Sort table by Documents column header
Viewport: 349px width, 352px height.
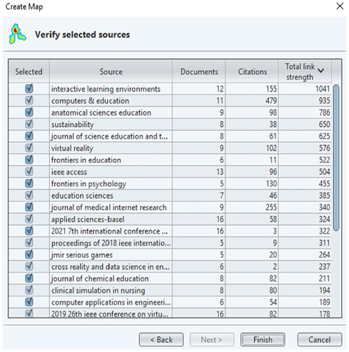click(199, 72)
